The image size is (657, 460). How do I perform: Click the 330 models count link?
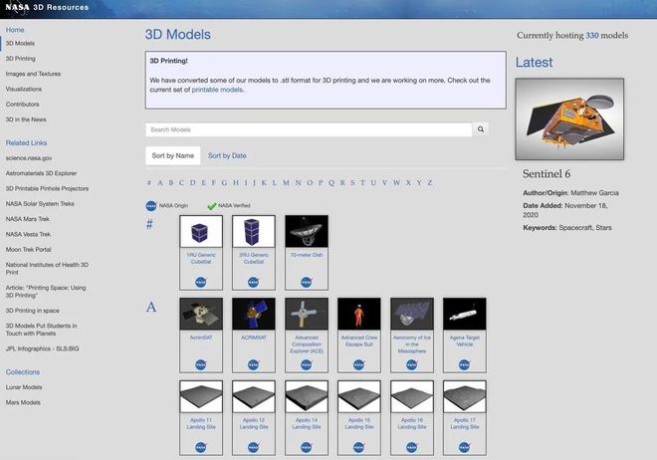592,36
